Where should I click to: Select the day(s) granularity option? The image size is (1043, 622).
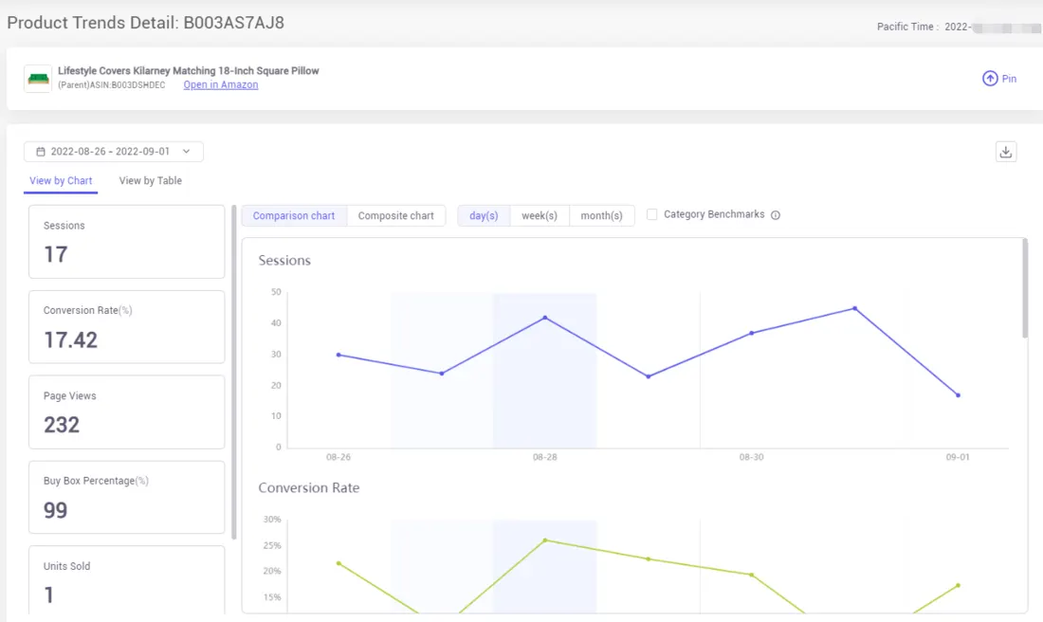[484, 215]
